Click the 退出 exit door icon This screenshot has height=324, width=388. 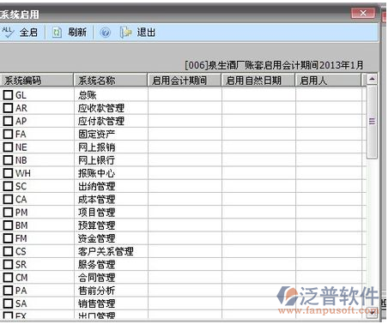tap(125, 33)
